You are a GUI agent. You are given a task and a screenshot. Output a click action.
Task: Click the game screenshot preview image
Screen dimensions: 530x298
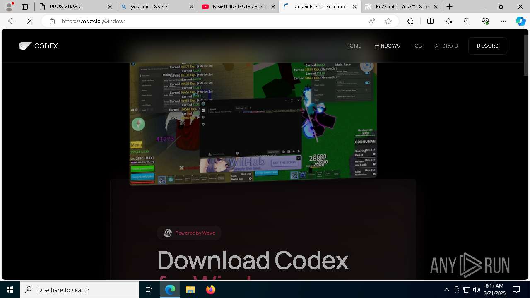click(253, 123)
